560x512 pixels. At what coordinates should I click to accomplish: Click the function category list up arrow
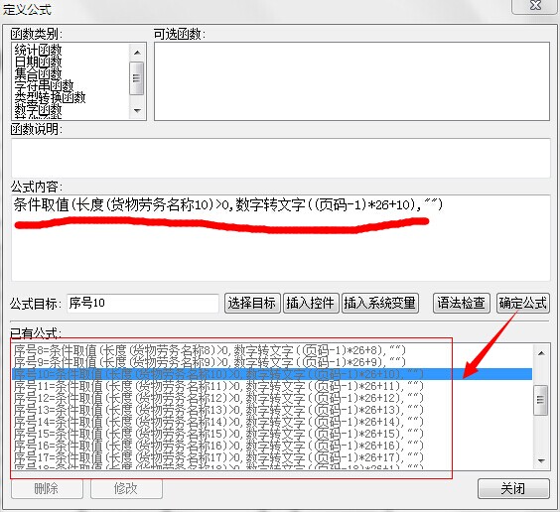137,53
